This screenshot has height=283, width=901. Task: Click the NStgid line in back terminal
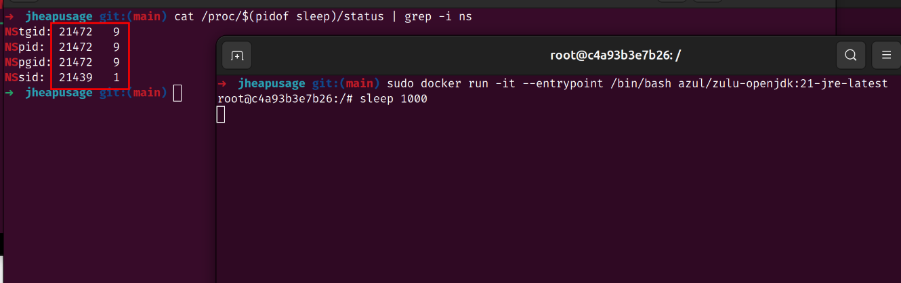(62, 32)
